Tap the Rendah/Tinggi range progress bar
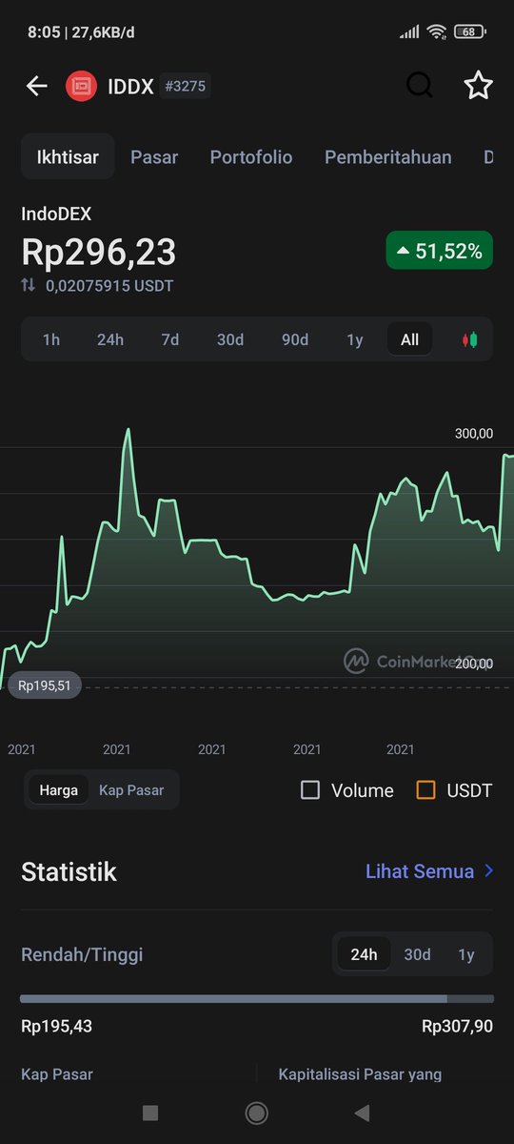514x1144 pixels. coord(257,998)
